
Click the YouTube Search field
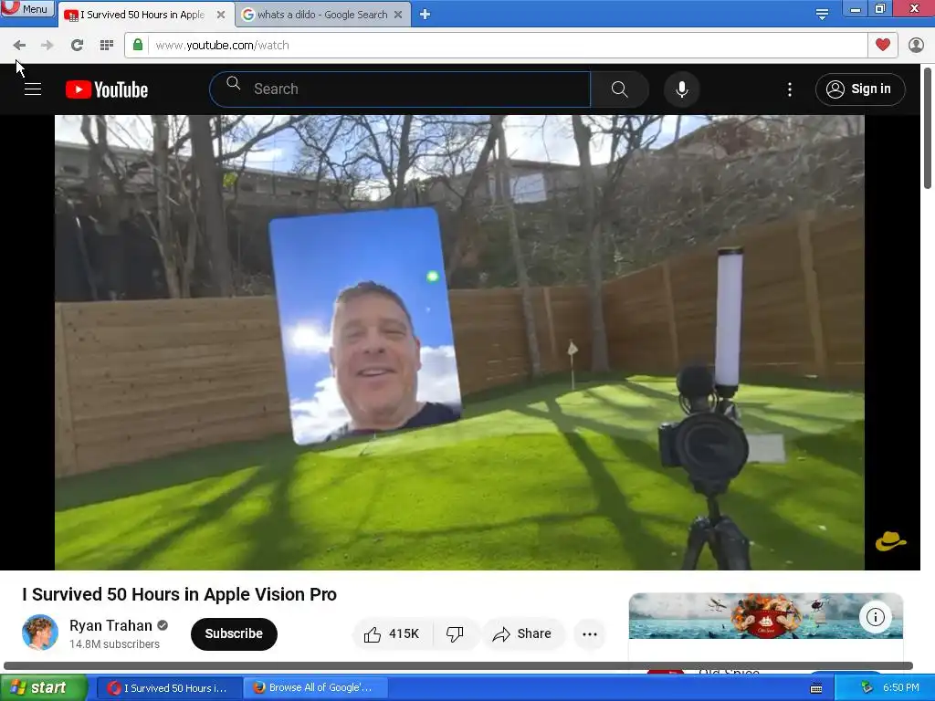(400, 89)
